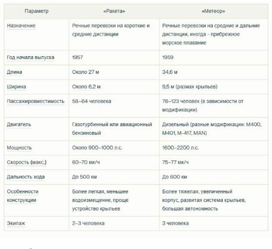
Task: Click the «Ракета» column header
Action: coord(114,11)
